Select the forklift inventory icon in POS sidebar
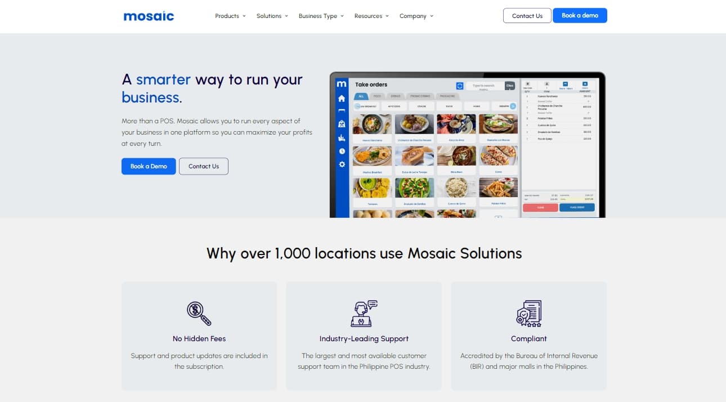This screenshot has width=726, height=402. pos(342,137)
